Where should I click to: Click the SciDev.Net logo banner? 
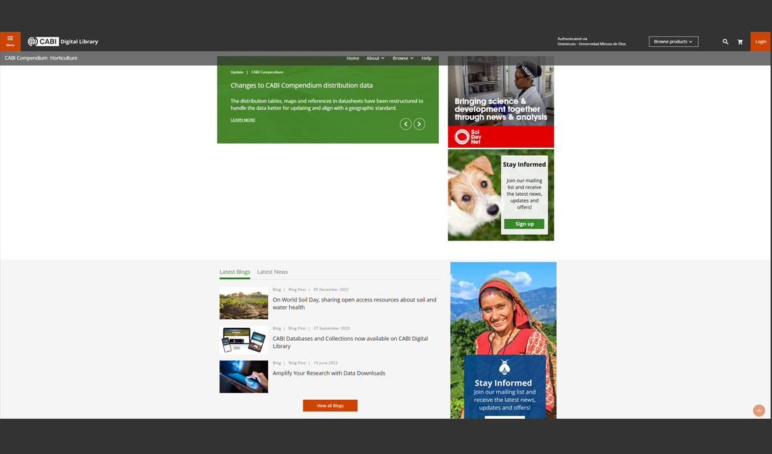500,136
